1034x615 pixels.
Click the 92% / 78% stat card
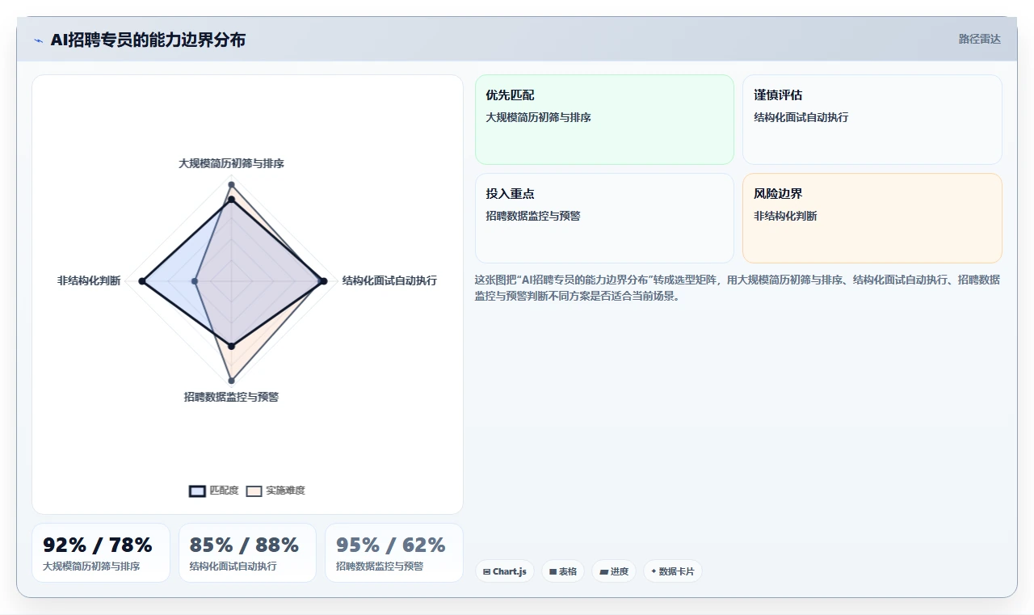click(101, 553)
